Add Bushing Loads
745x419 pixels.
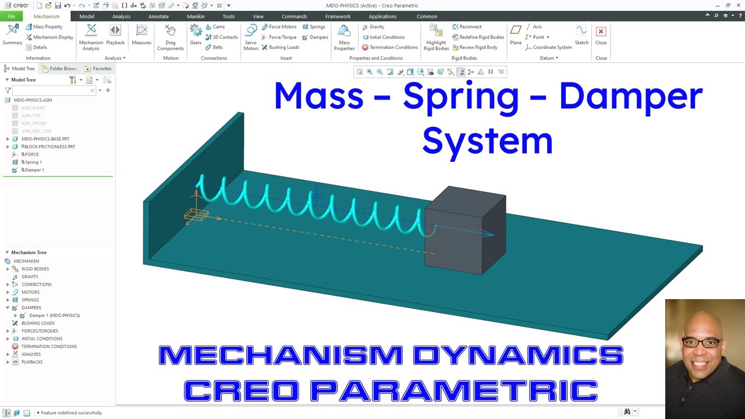[x=280, y=47]
